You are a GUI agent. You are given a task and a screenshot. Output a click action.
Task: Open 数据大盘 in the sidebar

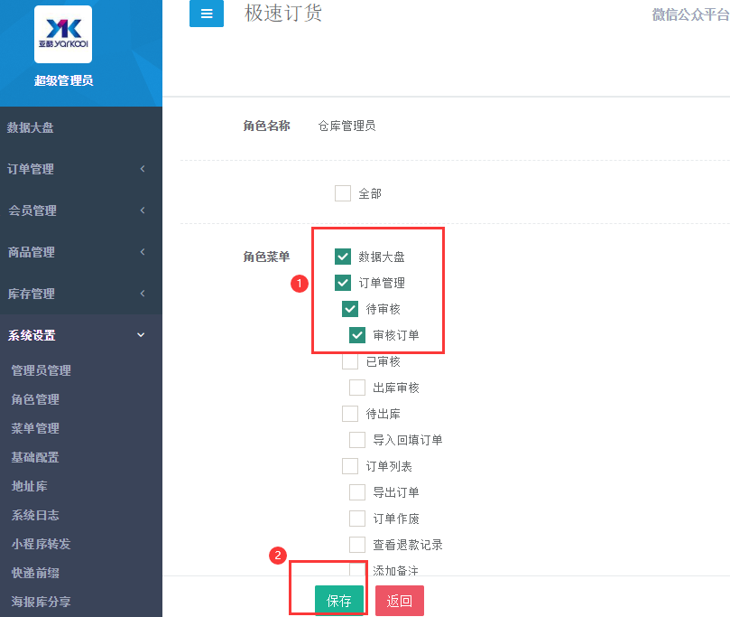coord(31,127)
